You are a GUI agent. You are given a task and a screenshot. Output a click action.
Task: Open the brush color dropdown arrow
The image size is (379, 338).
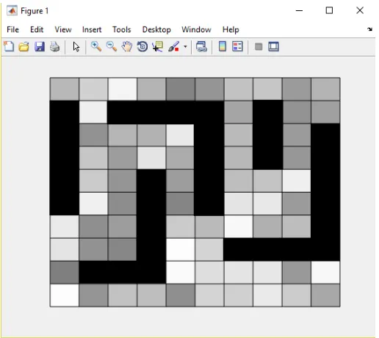185,46
